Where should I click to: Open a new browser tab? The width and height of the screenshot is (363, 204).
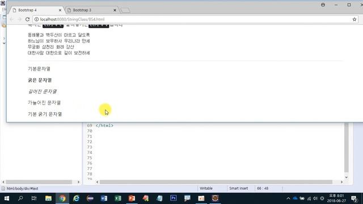[x=125, y=10]
